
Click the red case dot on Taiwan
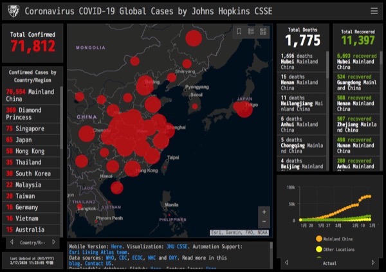coord(165,167)
